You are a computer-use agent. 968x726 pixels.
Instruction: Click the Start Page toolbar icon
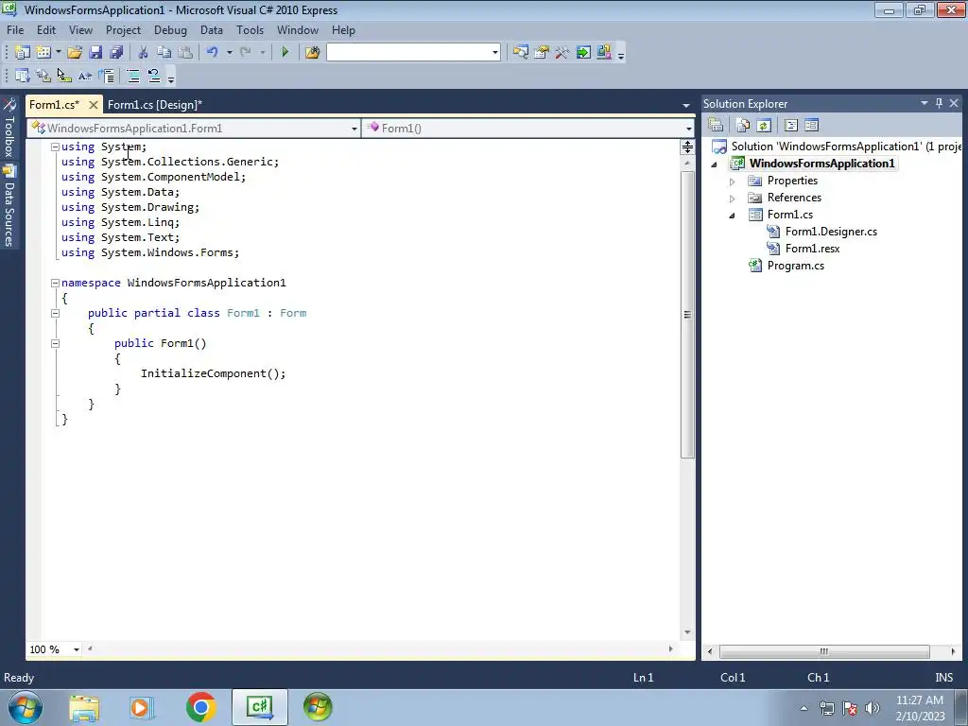click(x=582, y=53)
